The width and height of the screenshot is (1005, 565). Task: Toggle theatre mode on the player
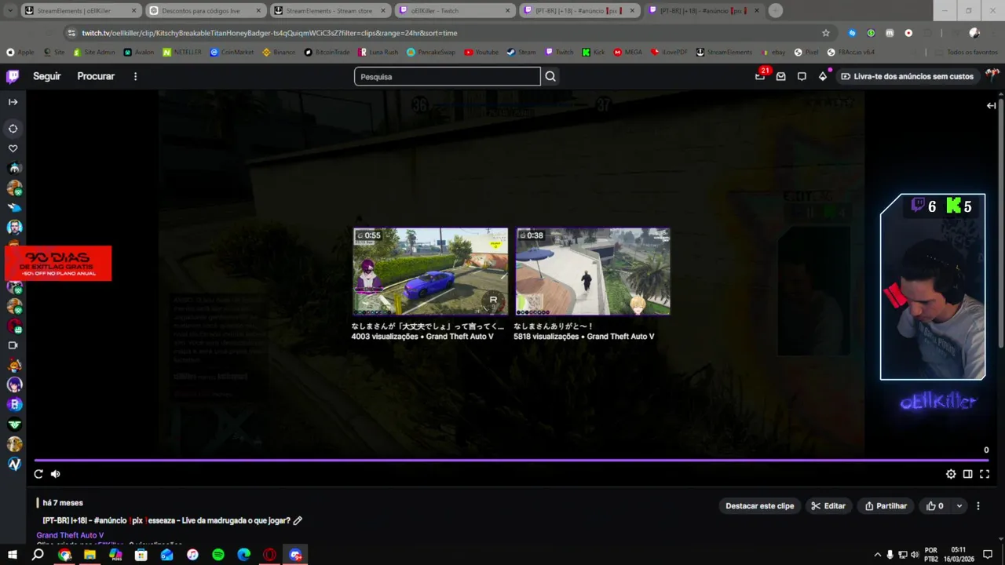coord(968,474)
